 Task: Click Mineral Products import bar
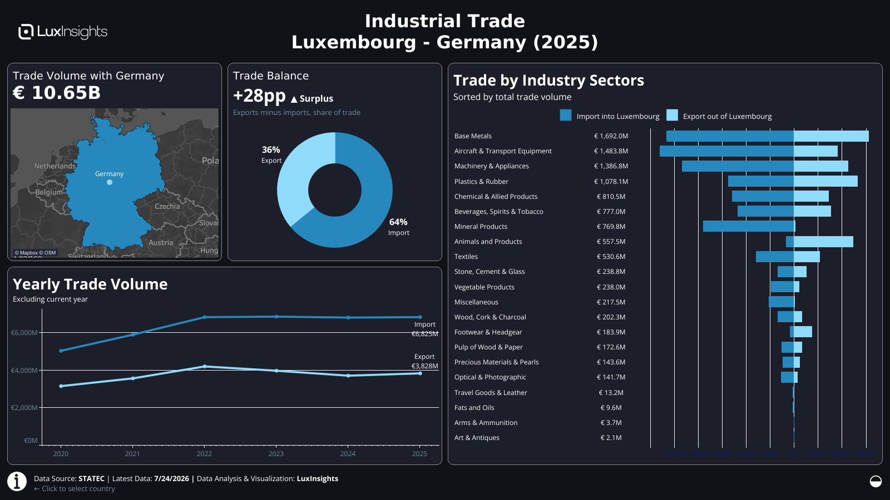point(748,226)
